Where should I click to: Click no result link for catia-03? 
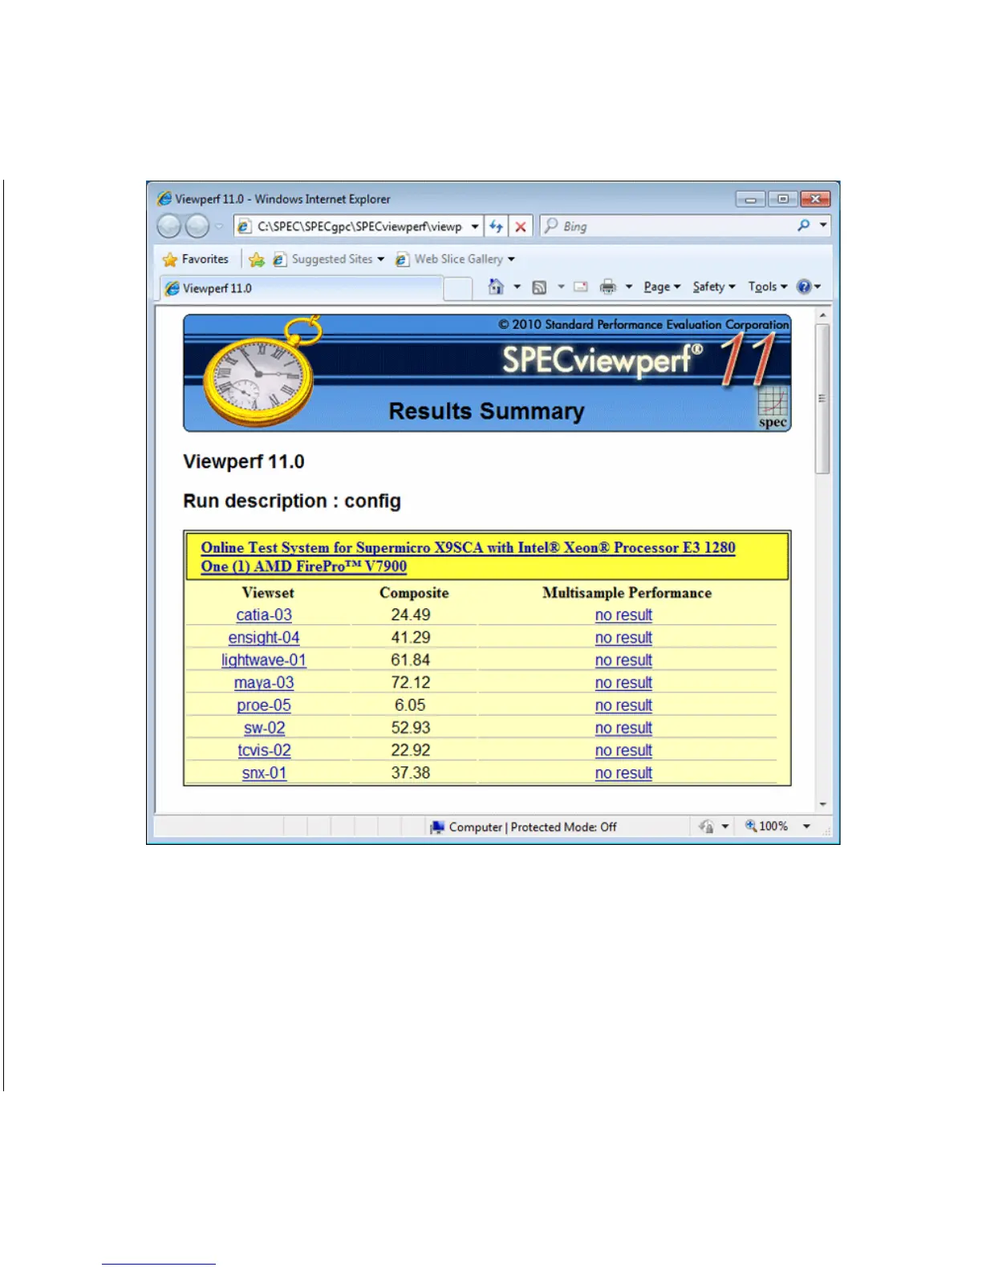(x=623, y=615)
